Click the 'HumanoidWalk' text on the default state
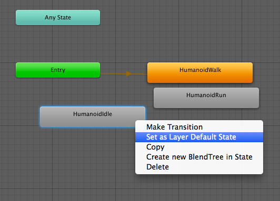 pyautogui.click(x=200, y=70)
